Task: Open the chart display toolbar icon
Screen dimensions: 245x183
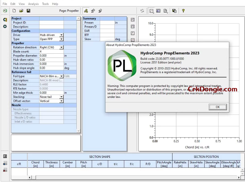Action: click(x=152, y=11)
